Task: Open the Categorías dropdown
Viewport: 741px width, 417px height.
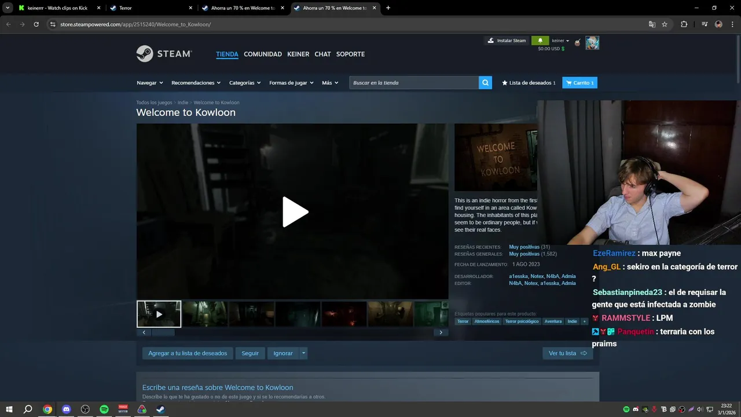Action: tap(245, 83)
